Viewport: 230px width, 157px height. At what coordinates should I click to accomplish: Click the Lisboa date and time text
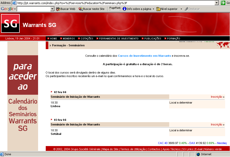pyautogui.click(x=22, y=39)
